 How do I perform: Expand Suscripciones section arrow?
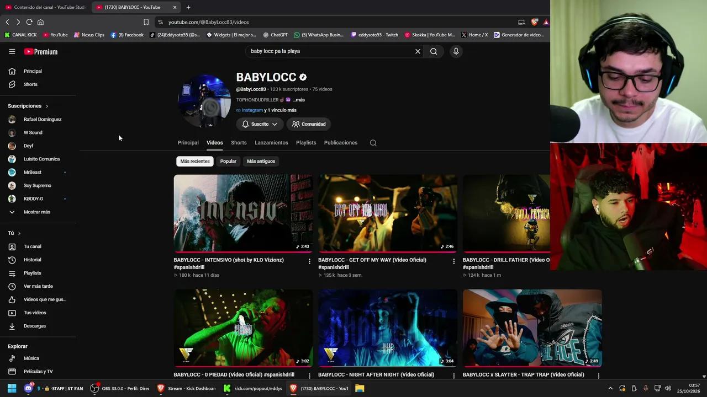click(46, 106)
